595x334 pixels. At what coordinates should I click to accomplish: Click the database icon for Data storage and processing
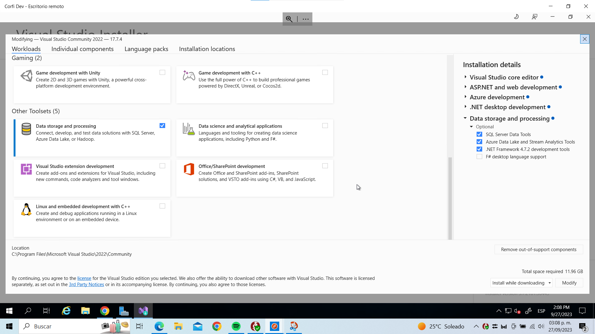[26, 129]
